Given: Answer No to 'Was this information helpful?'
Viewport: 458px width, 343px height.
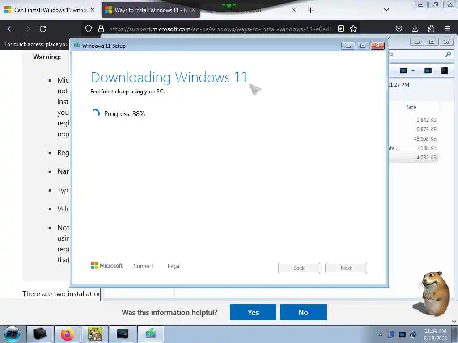Looking at the screenshot, I should click(x=303, y=312).
